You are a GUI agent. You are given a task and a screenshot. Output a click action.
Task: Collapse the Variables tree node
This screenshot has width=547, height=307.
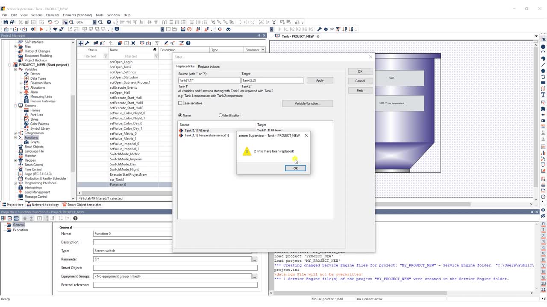coord(15,69)
